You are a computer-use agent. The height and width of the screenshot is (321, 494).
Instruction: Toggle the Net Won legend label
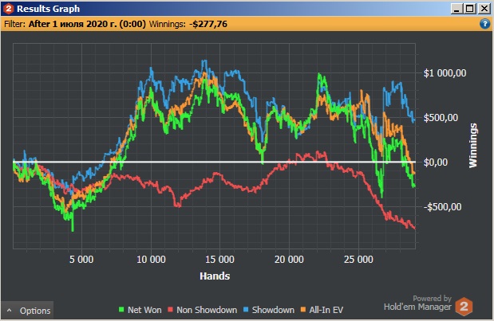[x=144, y=310]
